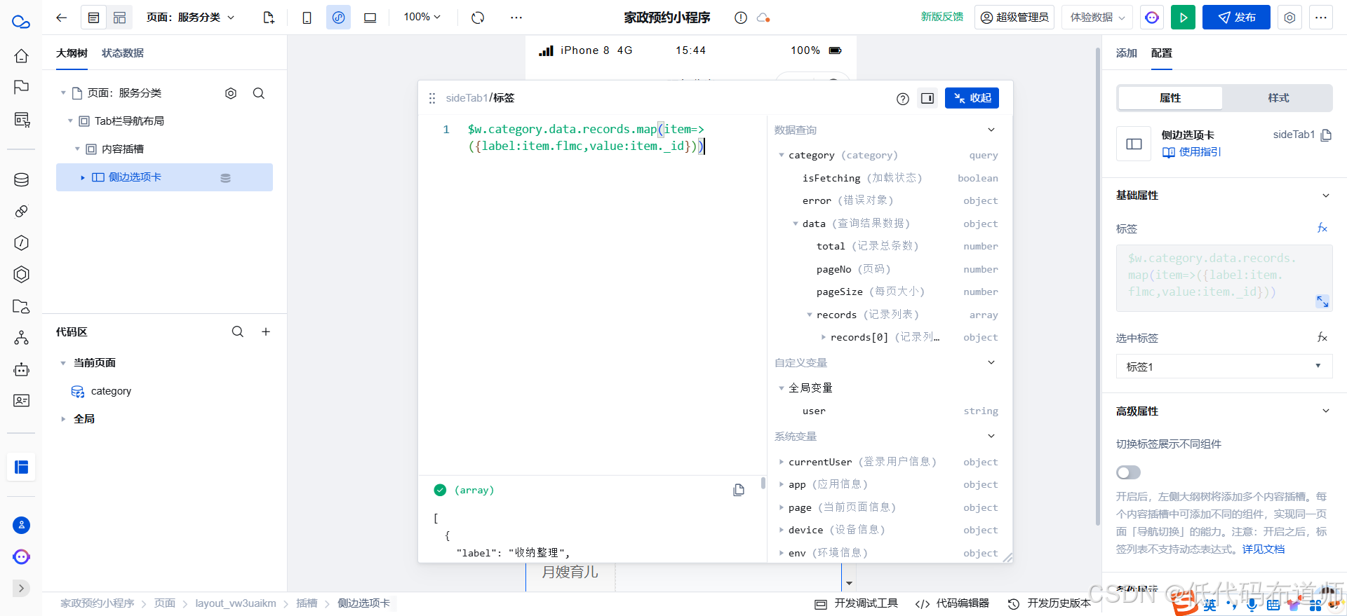
Task: Open the 选中标签 dropdown showing 标签1
Action: pos(1224,367)
